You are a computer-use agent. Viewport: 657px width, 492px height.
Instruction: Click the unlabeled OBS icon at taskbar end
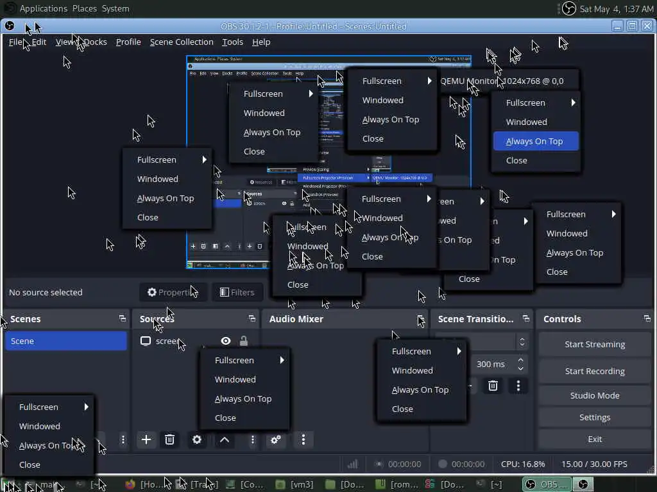(x=583, y=484)
